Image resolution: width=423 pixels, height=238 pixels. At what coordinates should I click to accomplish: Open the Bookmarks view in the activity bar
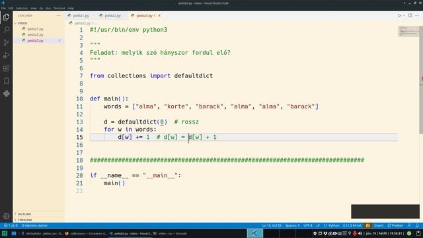pos(6,81)
